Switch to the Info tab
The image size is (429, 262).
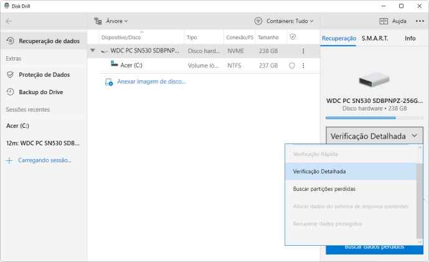410,39
